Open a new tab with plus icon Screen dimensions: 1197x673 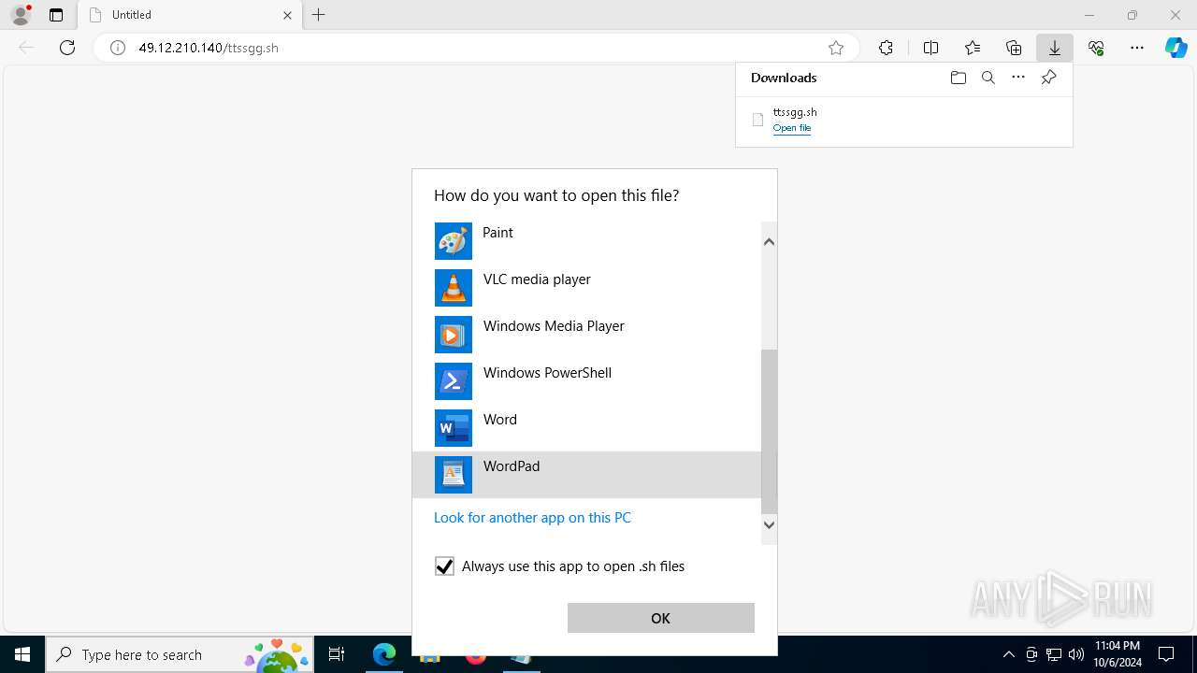click(319, 15)
